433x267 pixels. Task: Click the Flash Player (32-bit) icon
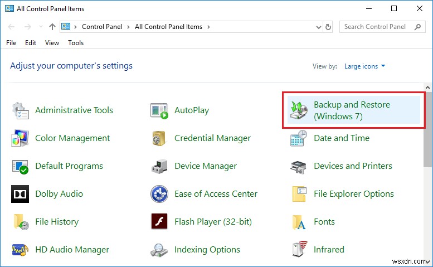(x=159, y=222)
